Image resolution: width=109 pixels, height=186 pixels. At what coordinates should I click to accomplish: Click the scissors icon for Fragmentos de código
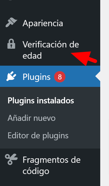pos(11,159)
